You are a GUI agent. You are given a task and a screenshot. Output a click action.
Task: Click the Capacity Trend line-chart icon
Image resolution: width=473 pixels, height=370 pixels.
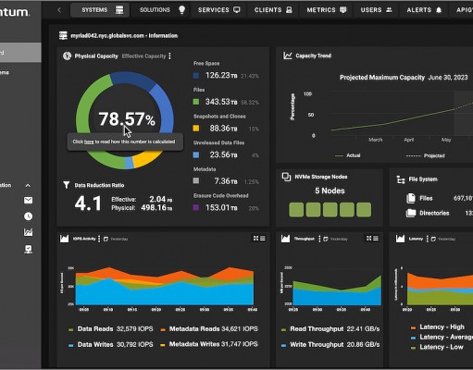[288, 55]
